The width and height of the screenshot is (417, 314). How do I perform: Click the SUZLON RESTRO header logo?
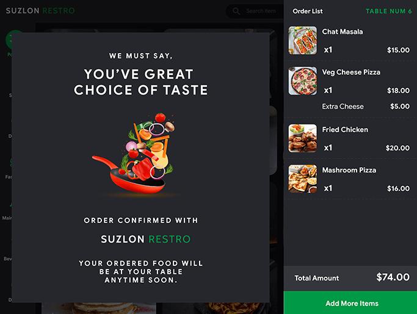point(40,10)
